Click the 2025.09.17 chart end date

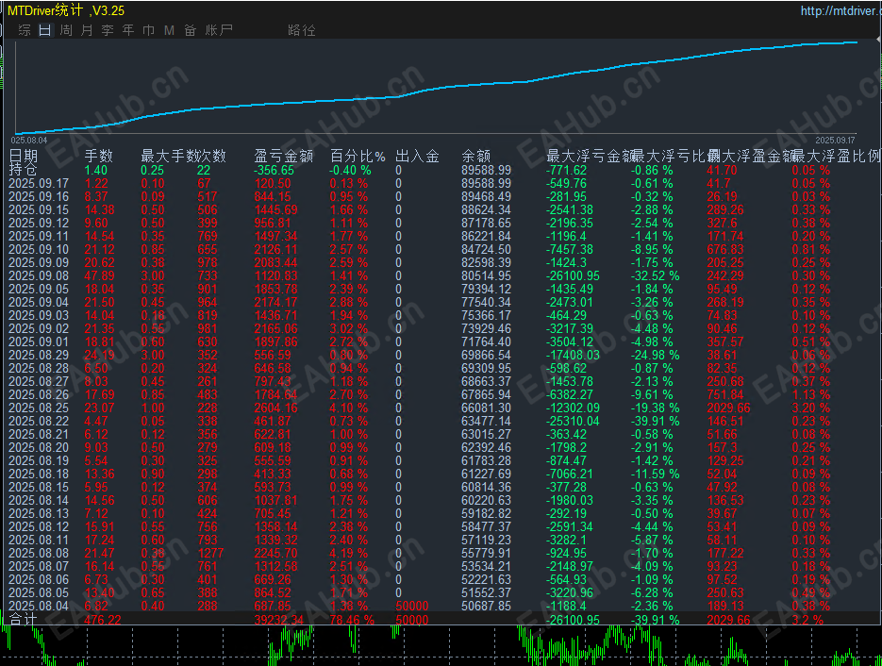(x=835, y=140)
